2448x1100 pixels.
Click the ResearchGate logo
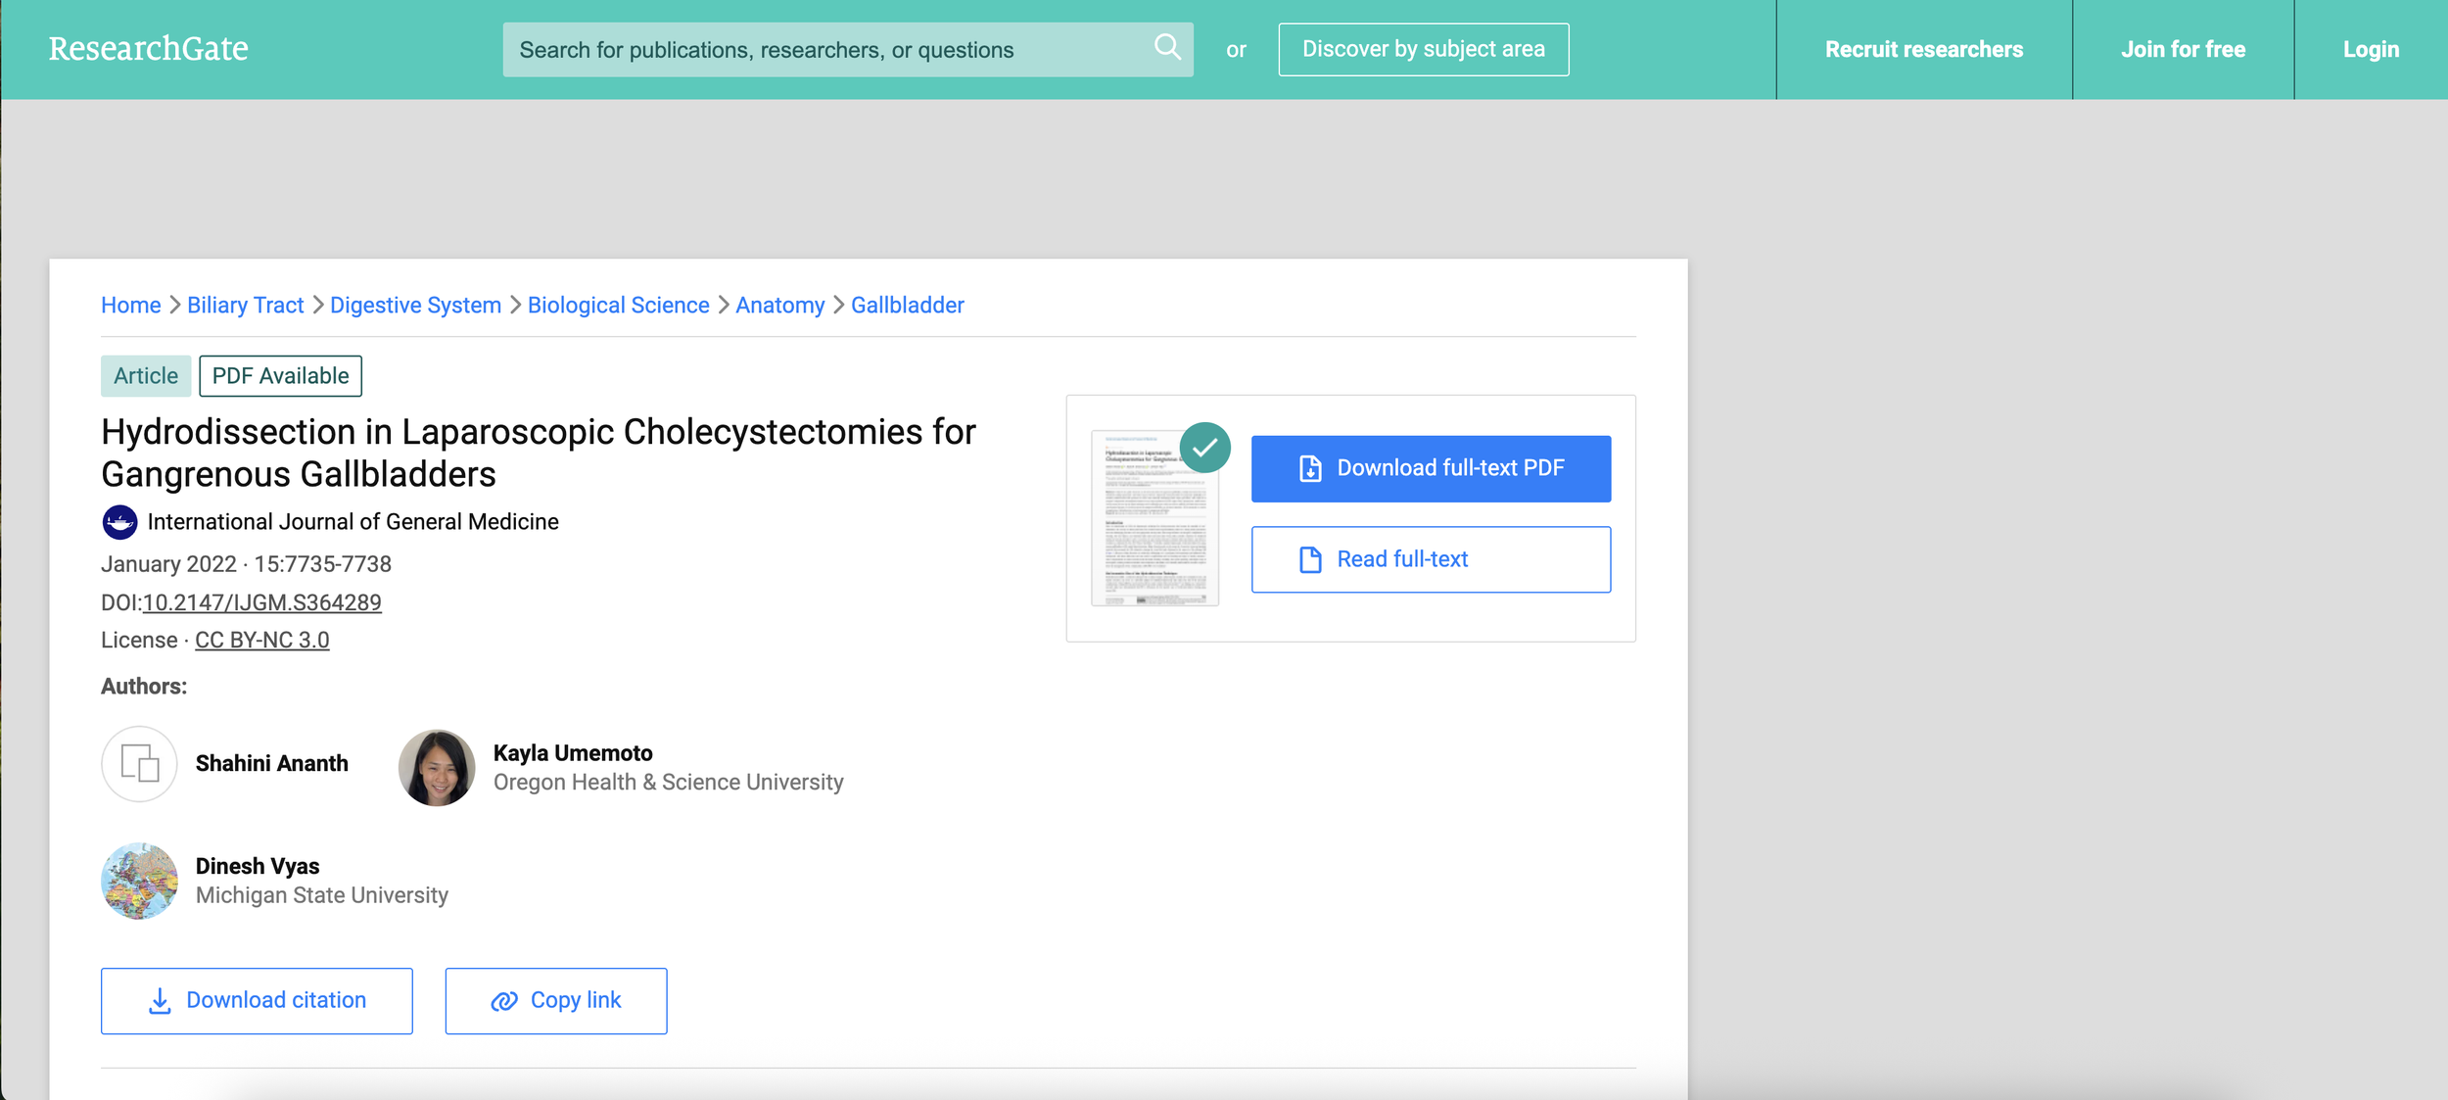tap(148, 49)
